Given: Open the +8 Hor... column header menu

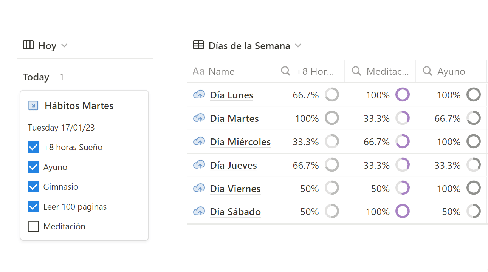Looking at the screenshot, I should [309, 71].
